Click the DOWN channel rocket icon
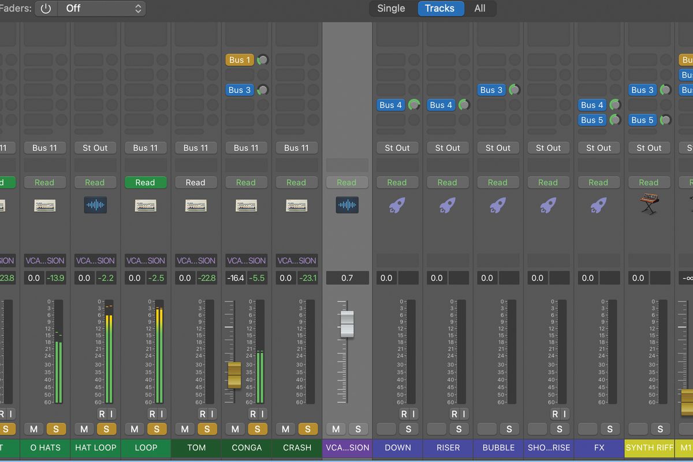Viewport: 693px width, 462px height. coord(397,205)
